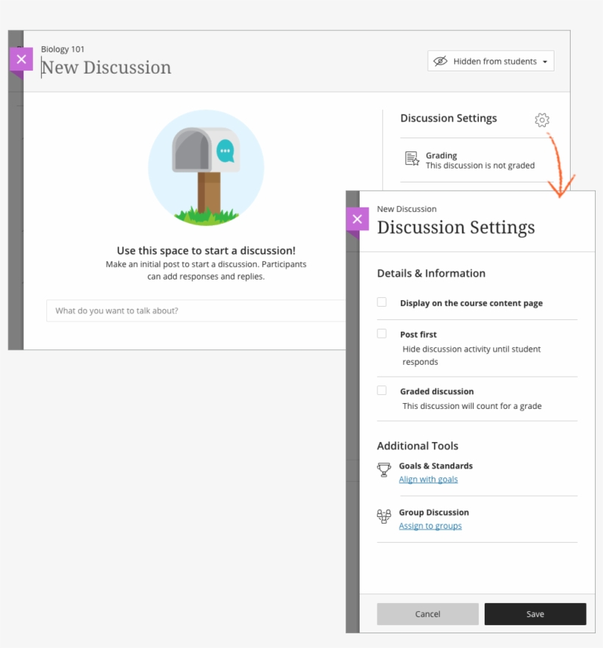Click the mailbox illustration above the discussion prompt
Screen dimensions: 603x648
206,168
